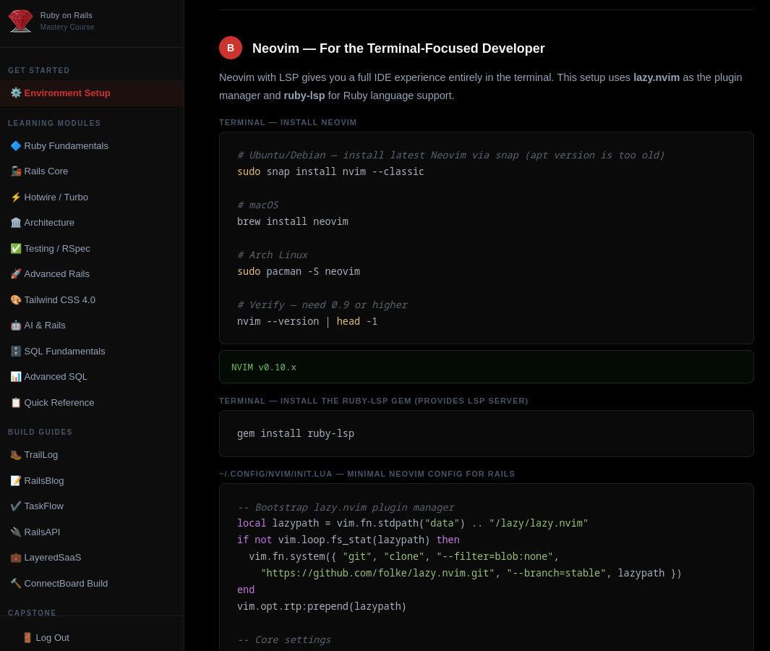Open the Testing / RSpec module
Viewport: 770px width, 651px height.
pyautogui.click(x=92, y=249)
